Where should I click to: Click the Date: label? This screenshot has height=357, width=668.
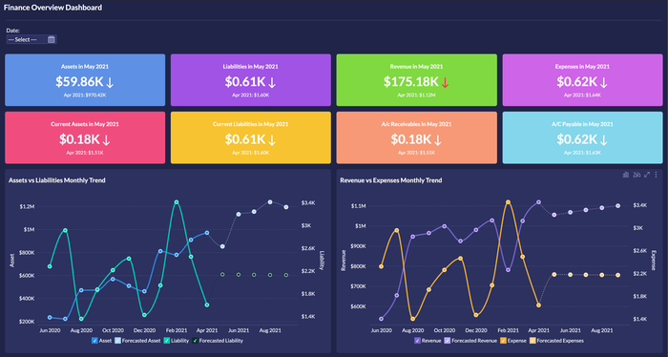pos(12,31)
